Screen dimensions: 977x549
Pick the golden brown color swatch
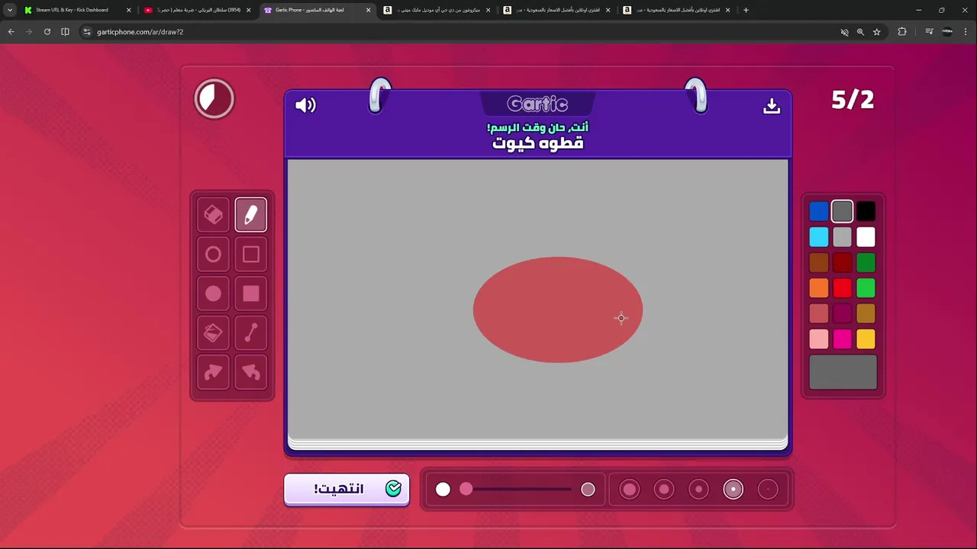(866, 313)
